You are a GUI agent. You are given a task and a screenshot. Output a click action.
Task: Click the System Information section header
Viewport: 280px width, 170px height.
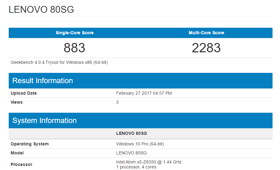45,120
